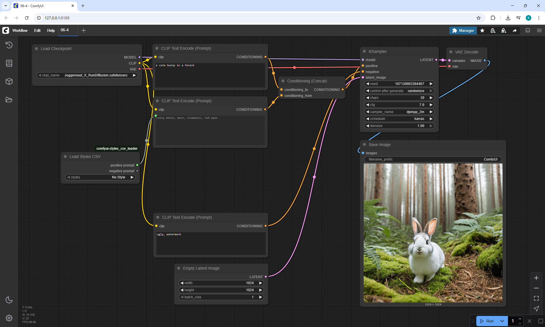Click the cfg 7.0 slider field
The image size is (545, 327).
click(399, 105)
